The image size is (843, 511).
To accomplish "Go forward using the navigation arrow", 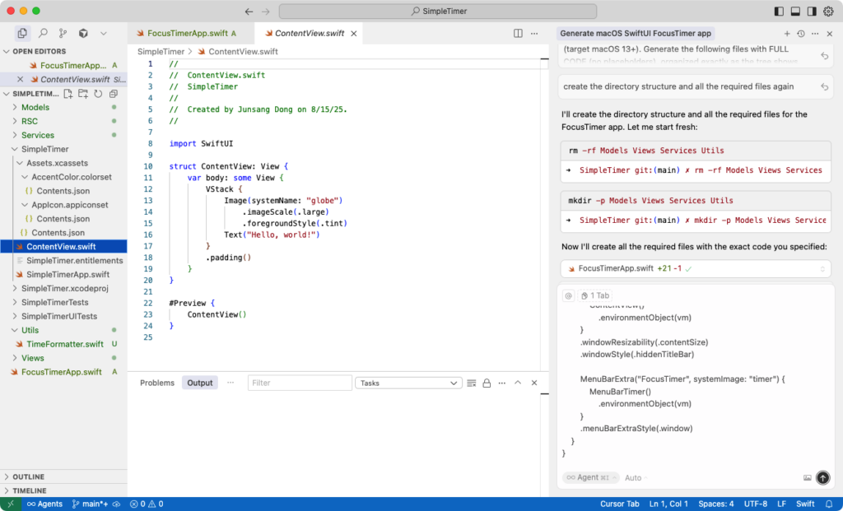I will click(x=266, y=12).
